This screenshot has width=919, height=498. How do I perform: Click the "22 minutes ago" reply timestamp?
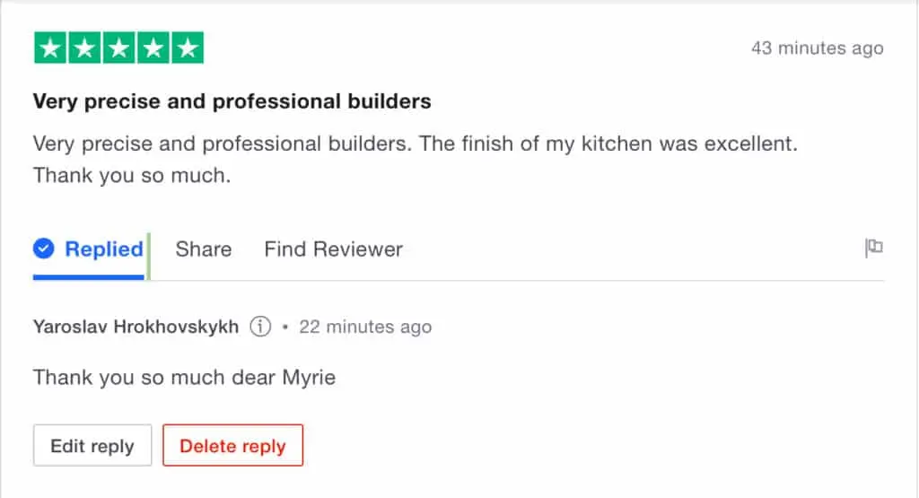pyautogui.click(x=365, y=327)
